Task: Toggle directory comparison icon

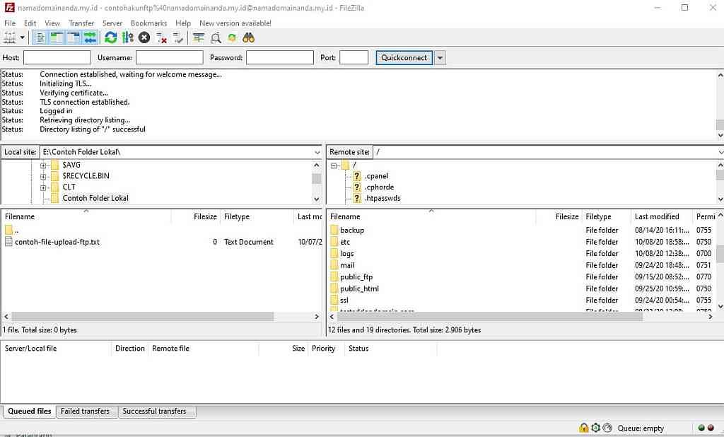Action: pyautogui.click(x=215, y=38)
